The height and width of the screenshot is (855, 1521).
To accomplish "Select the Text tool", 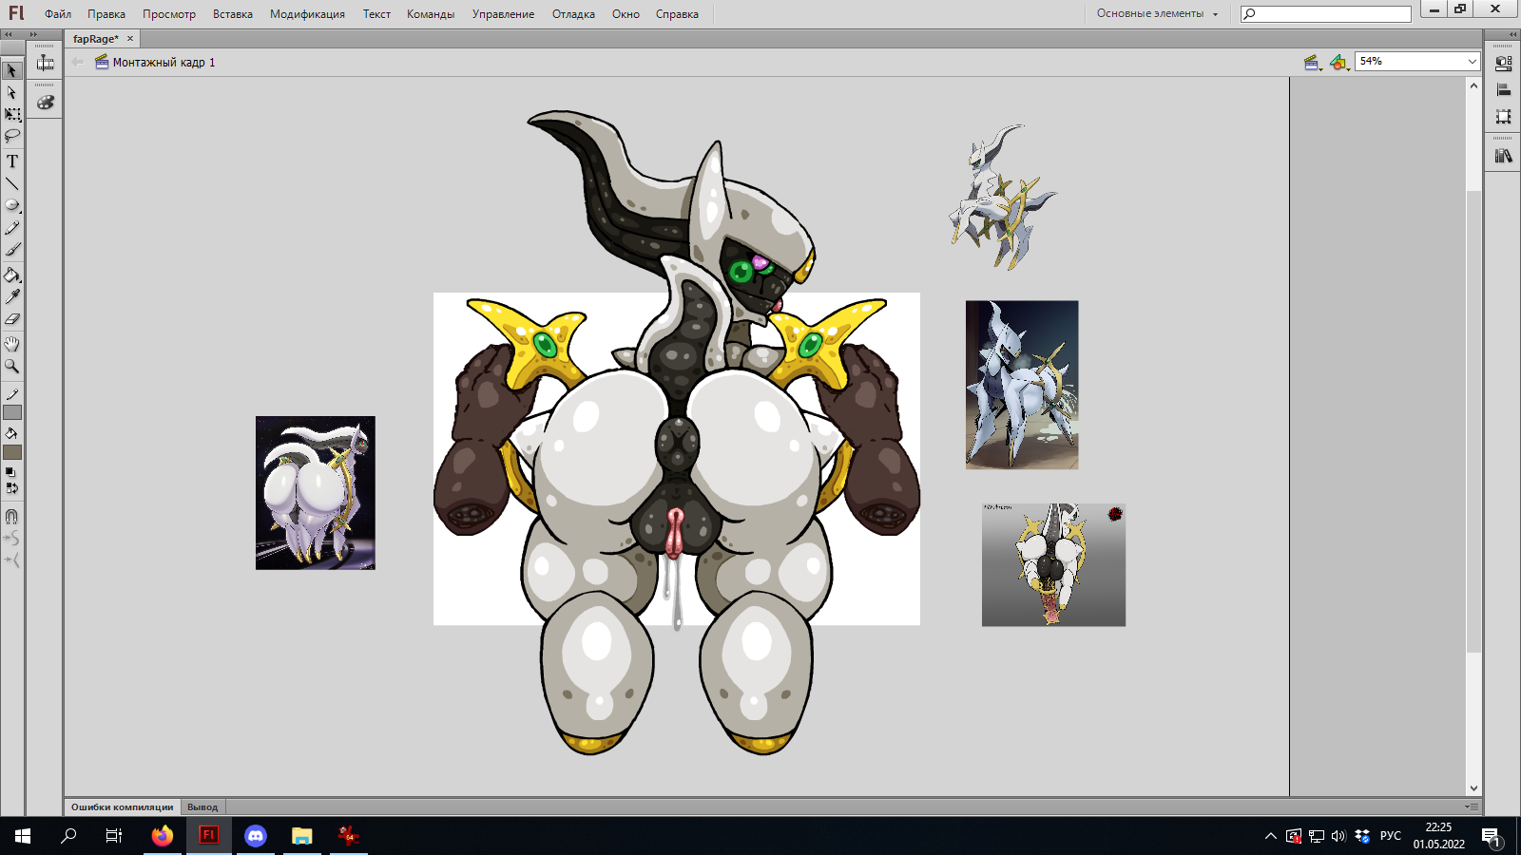I will pyautogui.click(x=12, y=161).
